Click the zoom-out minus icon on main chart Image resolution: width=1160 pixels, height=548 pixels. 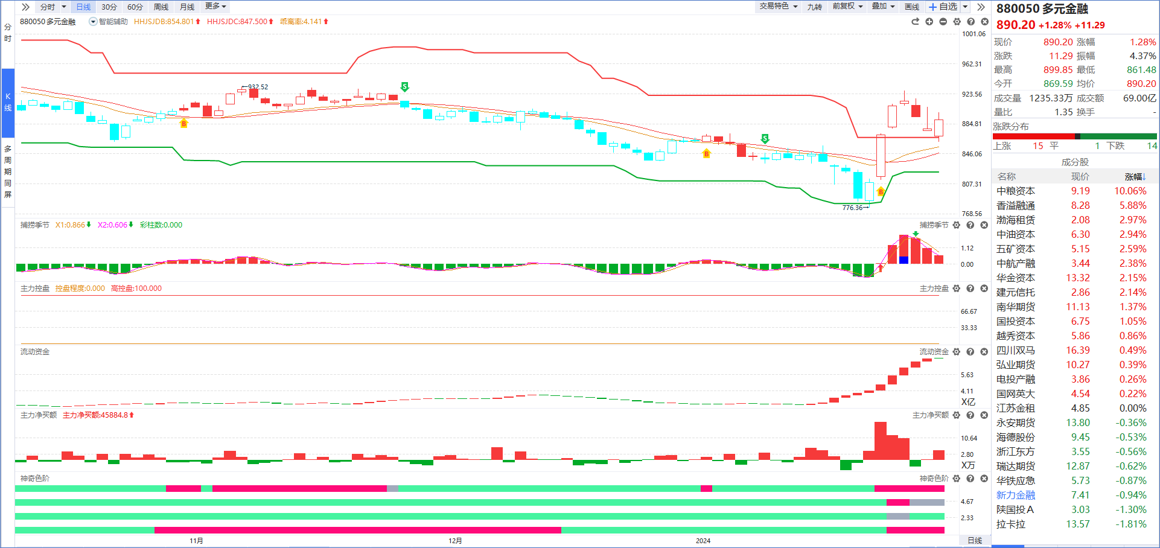click(943, 22)
